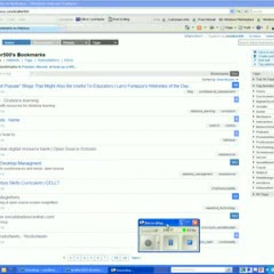Click the Refresh button next to the address bar
The width and height of the screenshot is (274, 274).
[238, 12]
